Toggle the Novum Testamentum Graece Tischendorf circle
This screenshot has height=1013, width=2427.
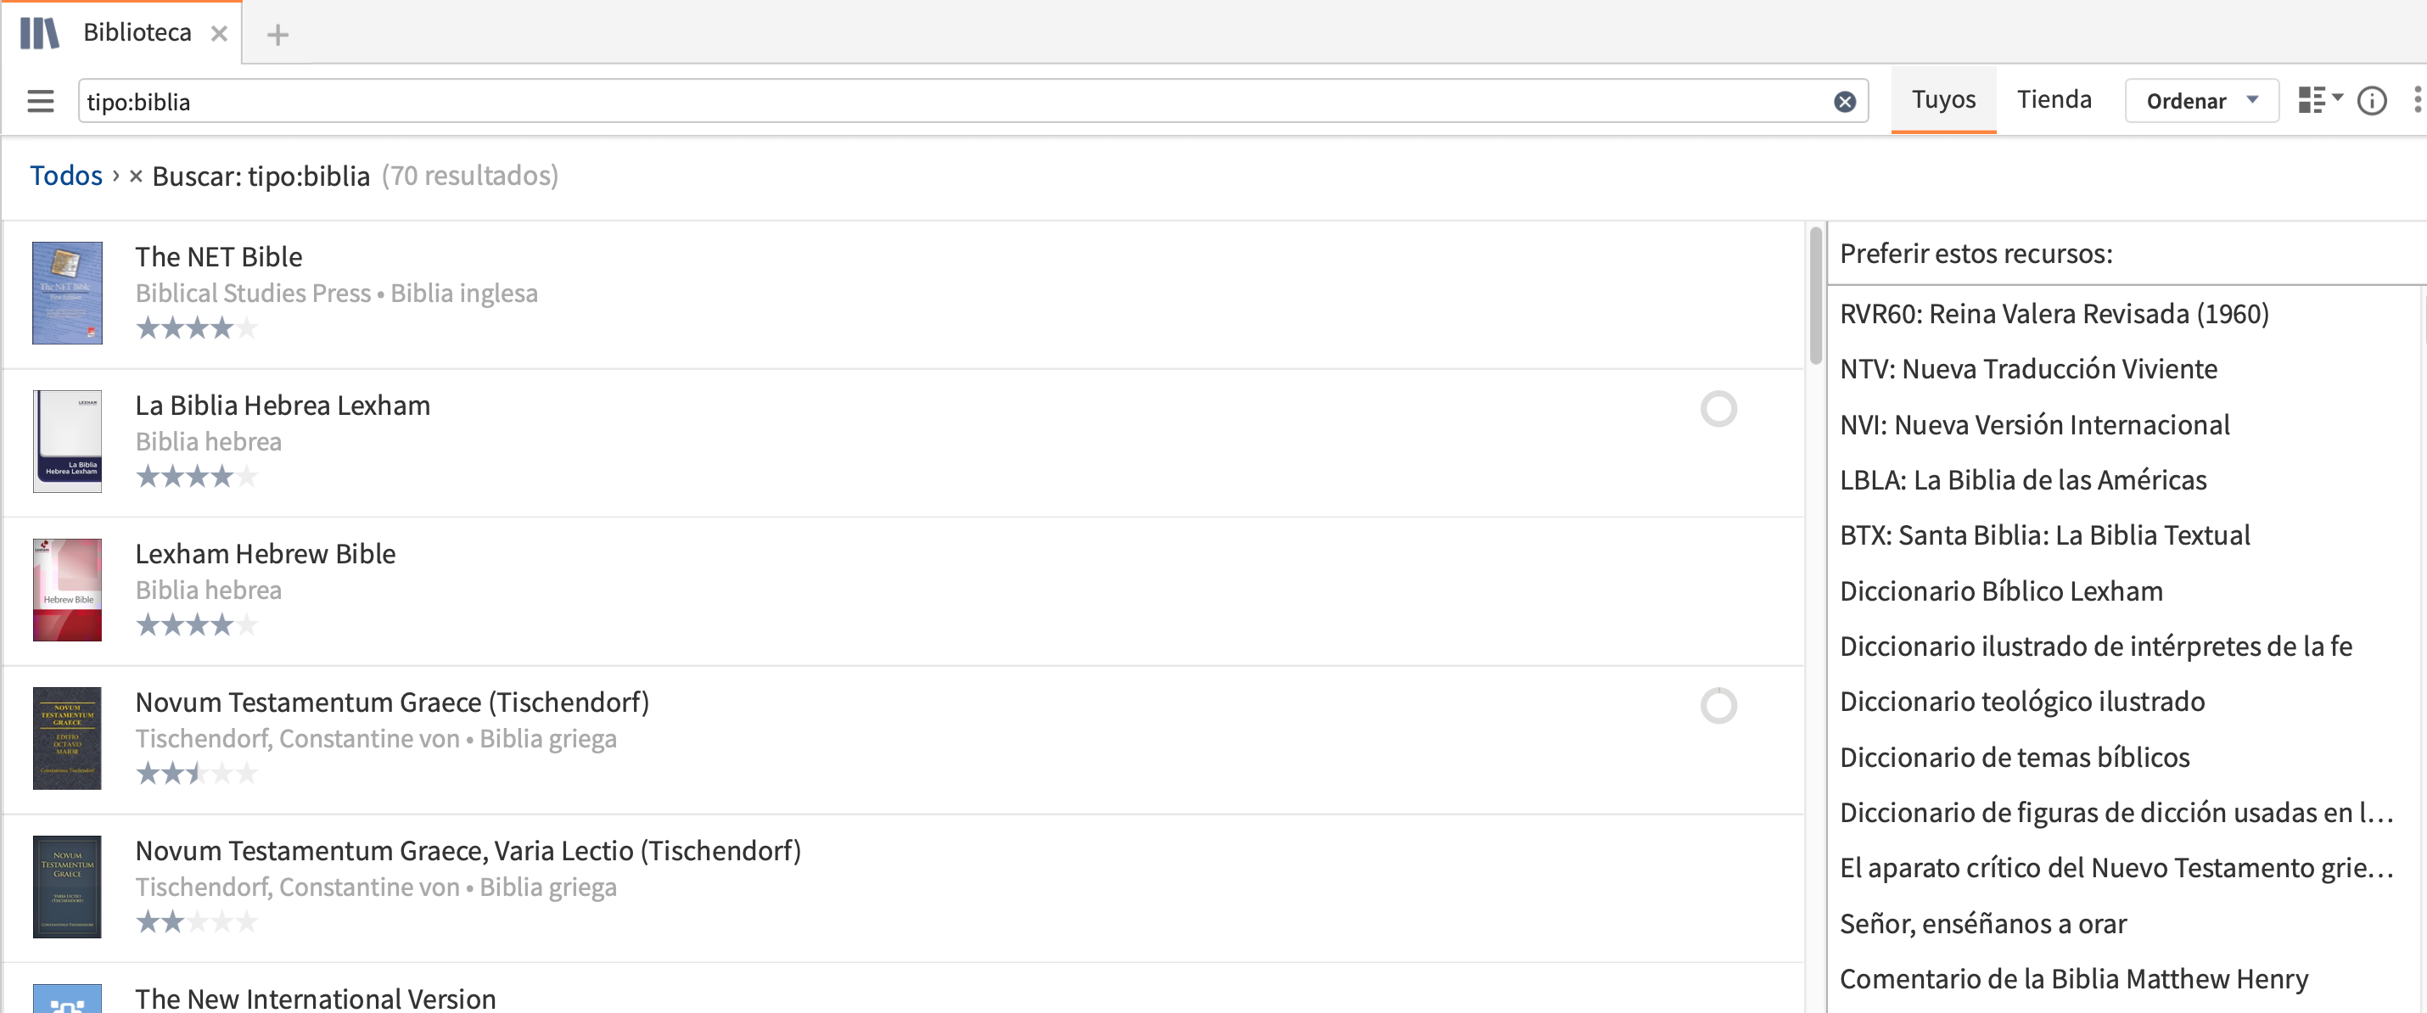[1718, 705]
